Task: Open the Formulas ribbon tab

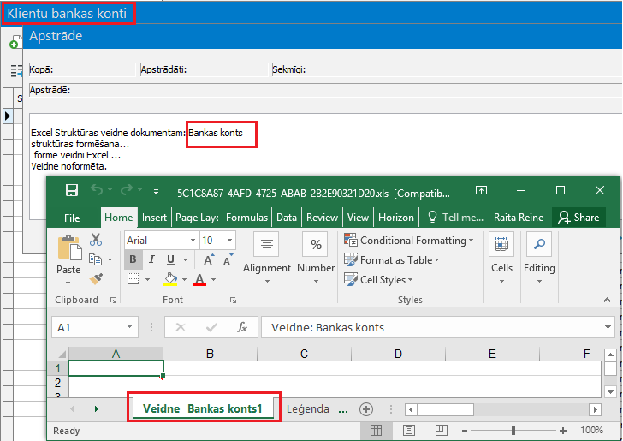Action: tap(247, 218)
